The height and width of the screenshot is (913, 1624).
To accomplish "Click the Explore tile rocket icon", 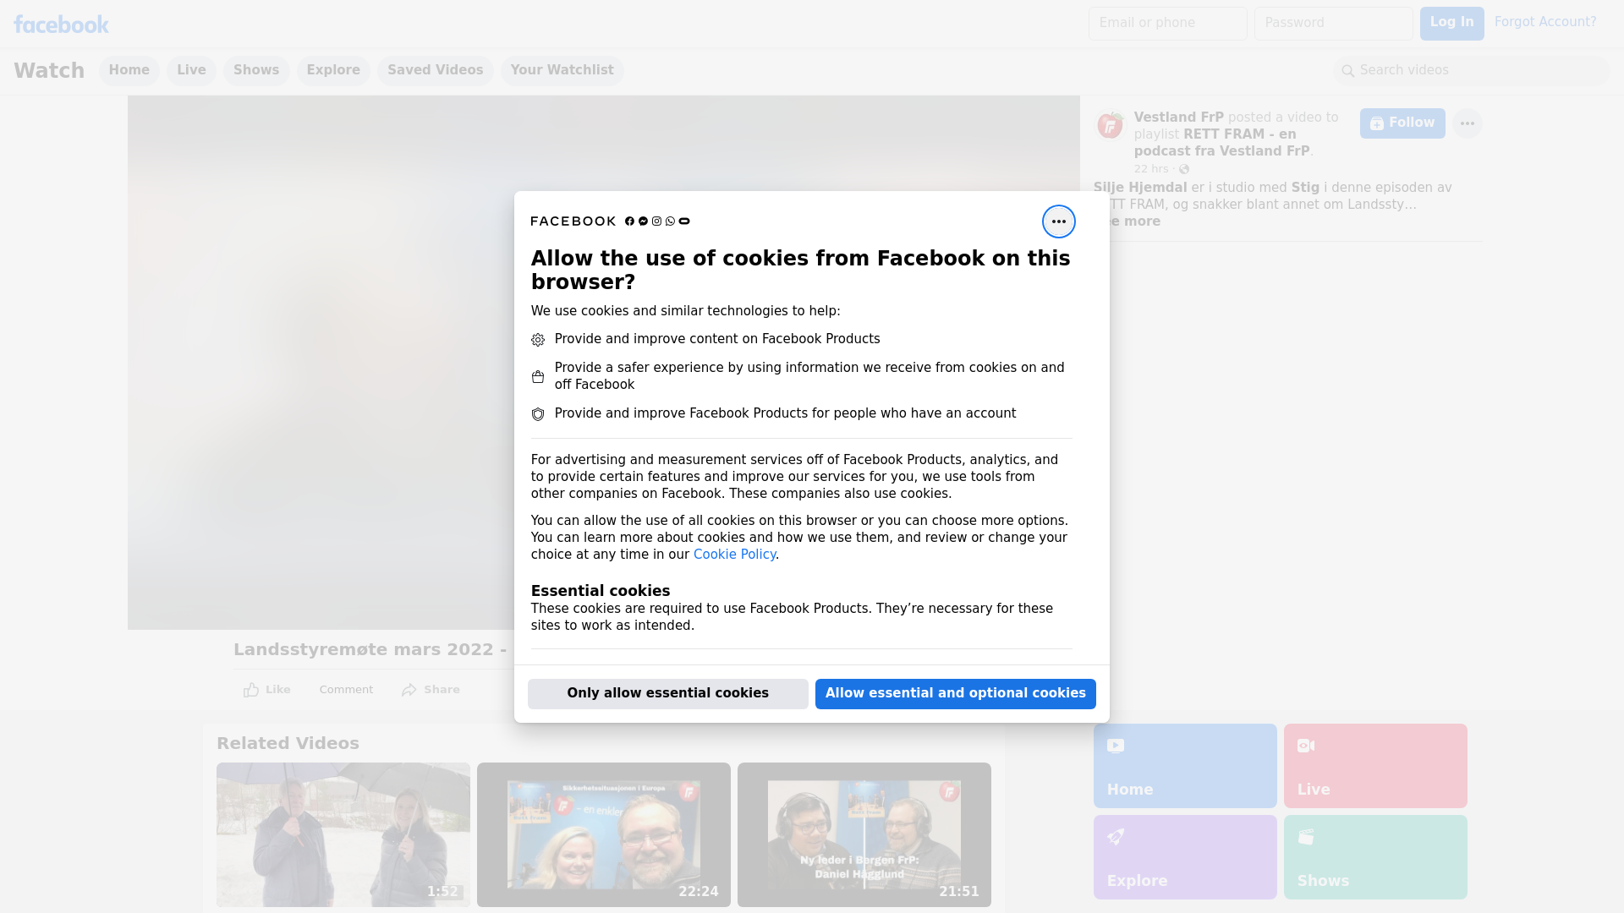I will [x=1116, y=837].
